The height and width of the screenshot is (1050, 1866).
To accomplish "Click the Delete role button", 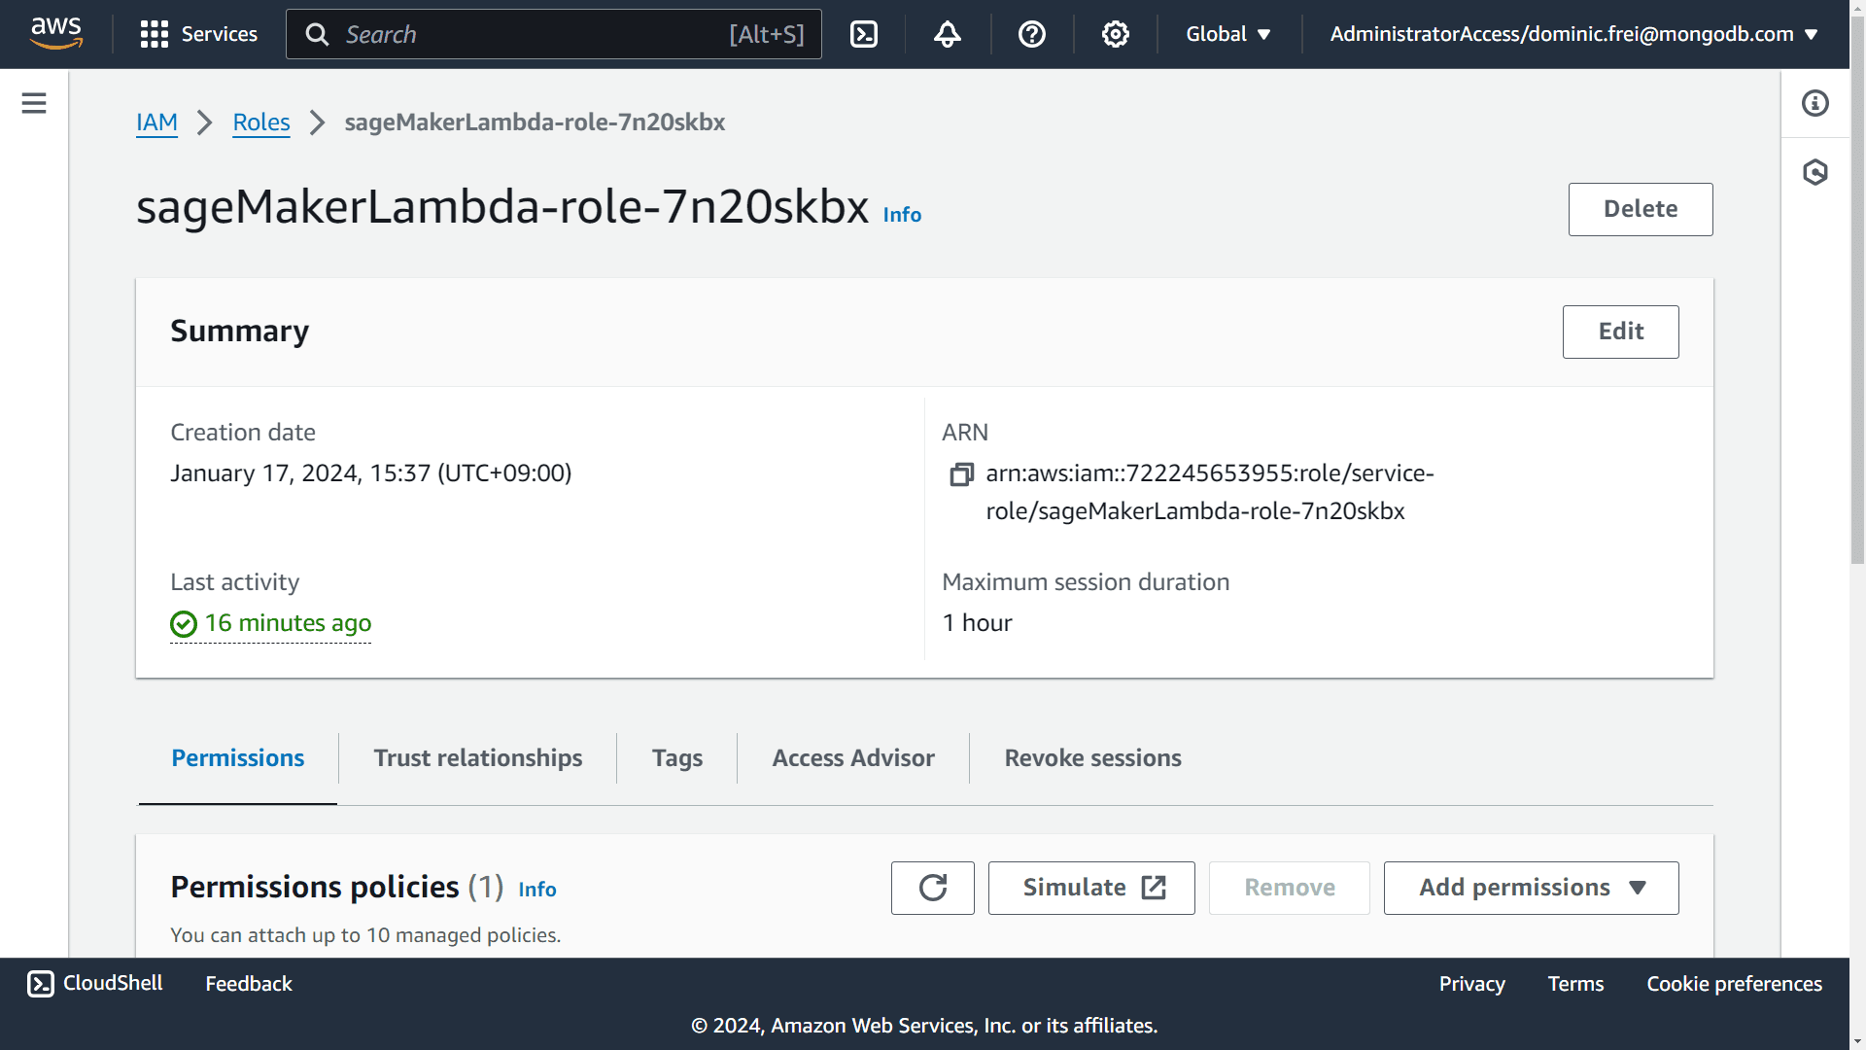I will pos(1641,209).
